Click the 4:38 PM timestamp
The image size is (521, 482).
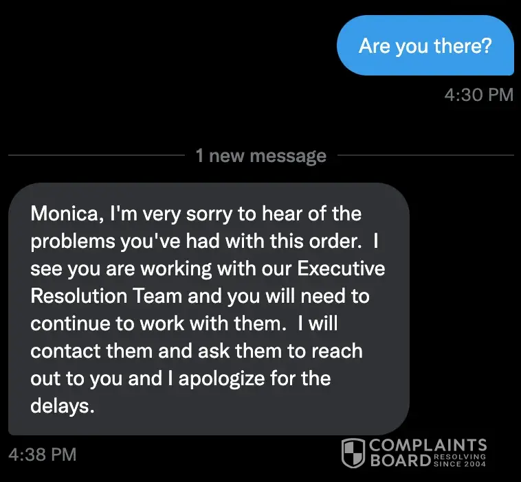click(43, 455)
